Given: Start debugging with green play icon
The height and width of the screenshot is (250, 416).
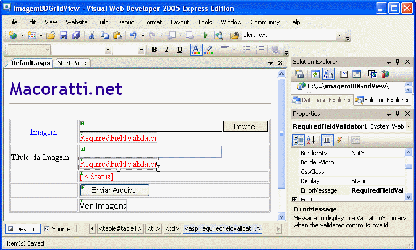Looking at the screenshot, I should click(206, 35).
